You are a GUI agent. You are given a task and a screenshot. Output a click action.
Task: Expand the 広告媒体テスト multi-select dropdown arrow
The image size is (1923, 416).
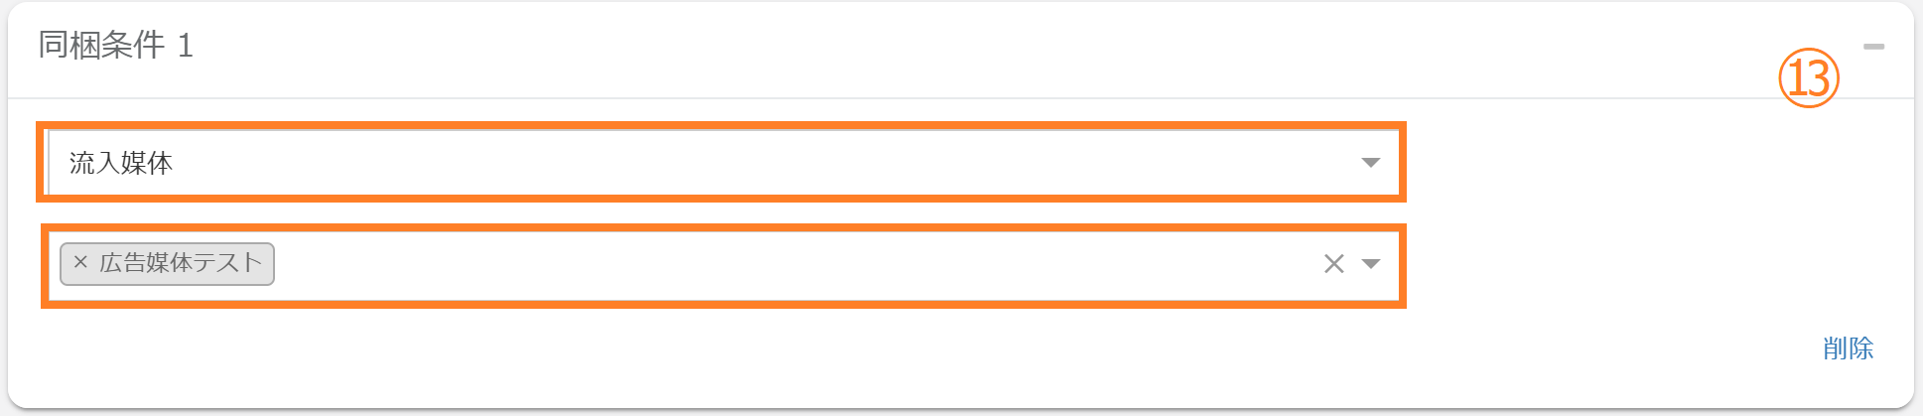tap(1371, 263)
